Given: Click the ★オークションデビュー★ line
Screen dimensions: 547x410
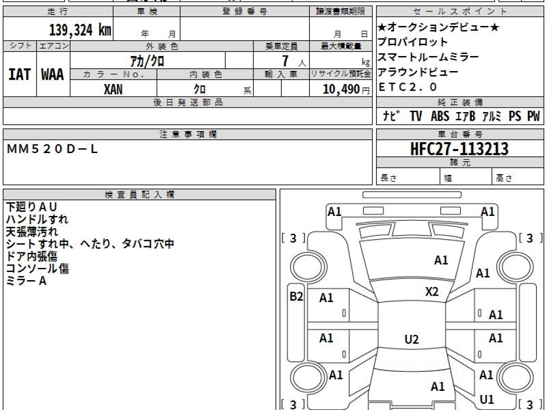Looking at the screenshot, I should click(439, 28).
